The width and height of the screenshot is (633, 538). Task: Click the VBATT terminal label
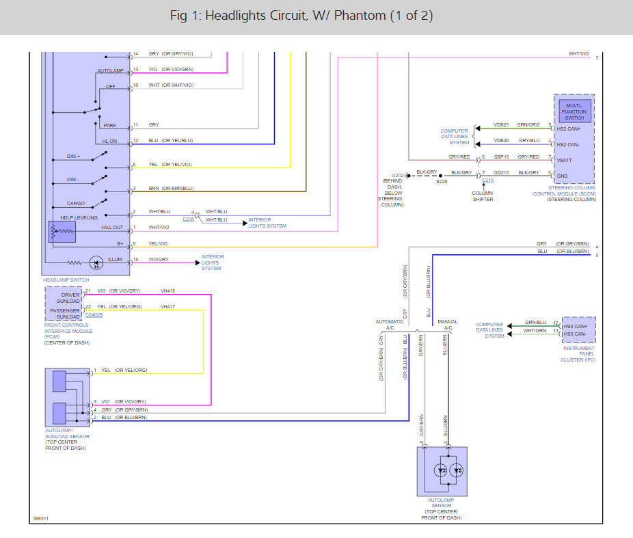(565, 160)
